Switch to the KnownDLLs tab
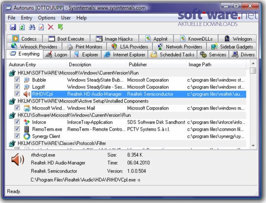The width and height of the screenshot is (266, 203). [x=196, y=39]
